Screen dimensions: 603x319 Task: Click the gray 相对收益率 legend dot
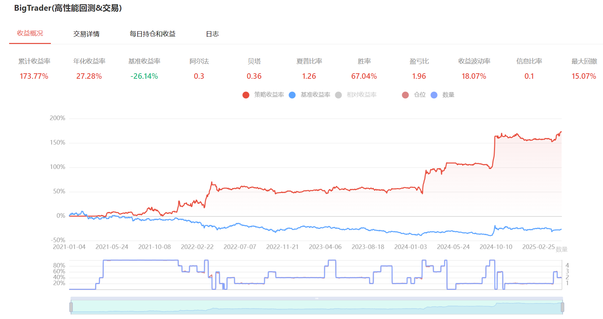339,95
